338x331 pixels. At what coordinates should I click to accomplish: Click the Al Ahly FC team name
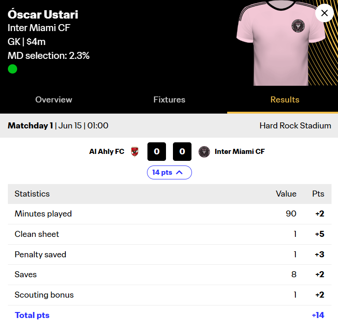[x=107, y=152]
